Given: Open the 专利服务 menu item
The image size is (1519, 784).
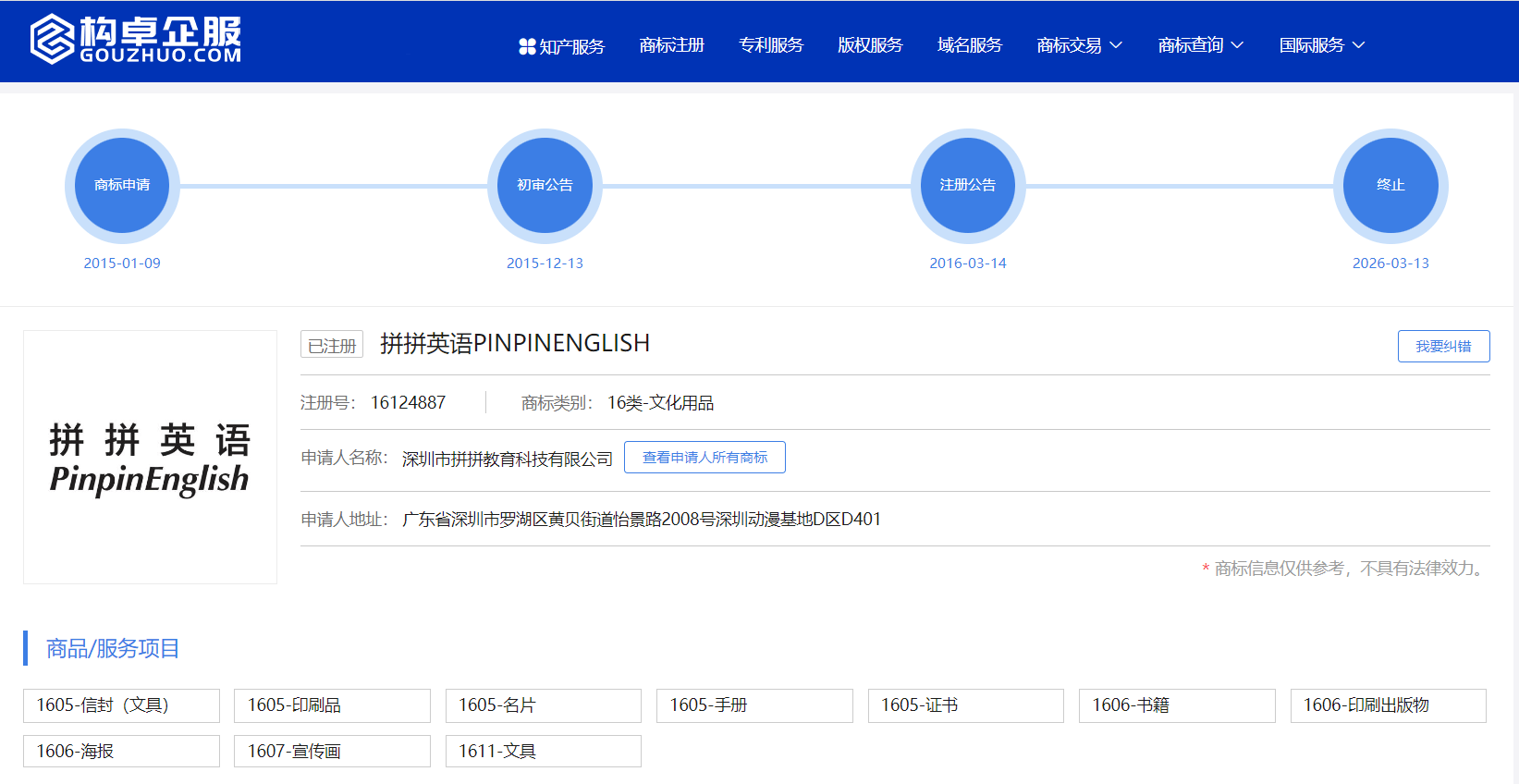Looking at the screenshot, I should [x=771, y=45].
